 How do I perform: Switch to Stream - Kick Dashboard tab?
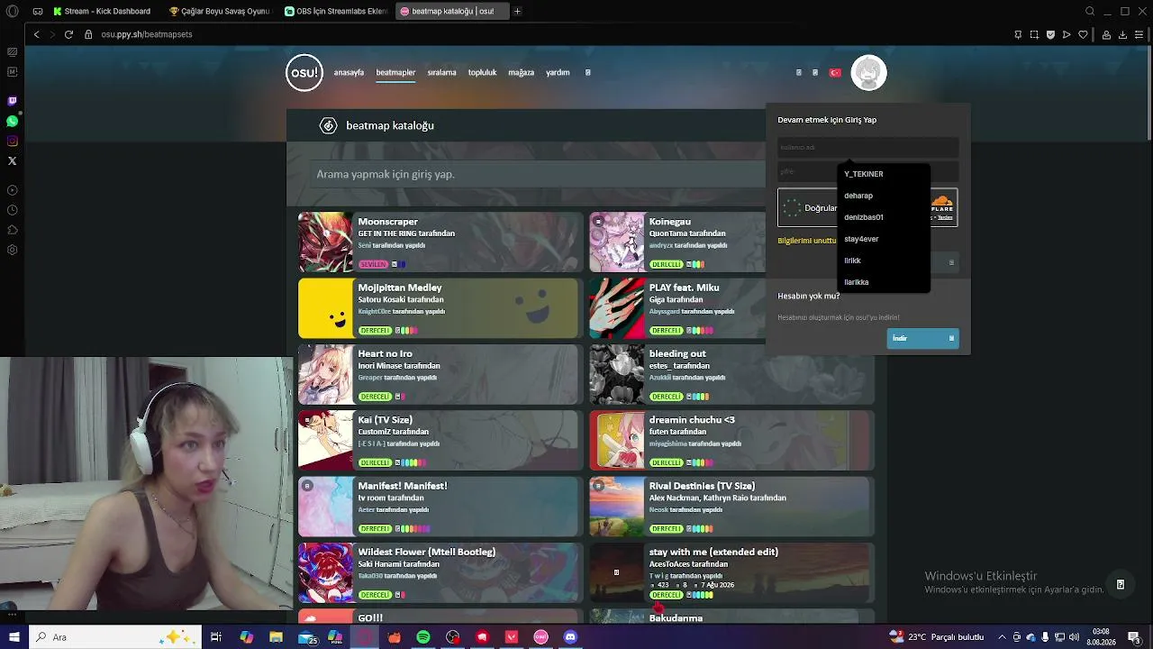[x=102, y=12]
